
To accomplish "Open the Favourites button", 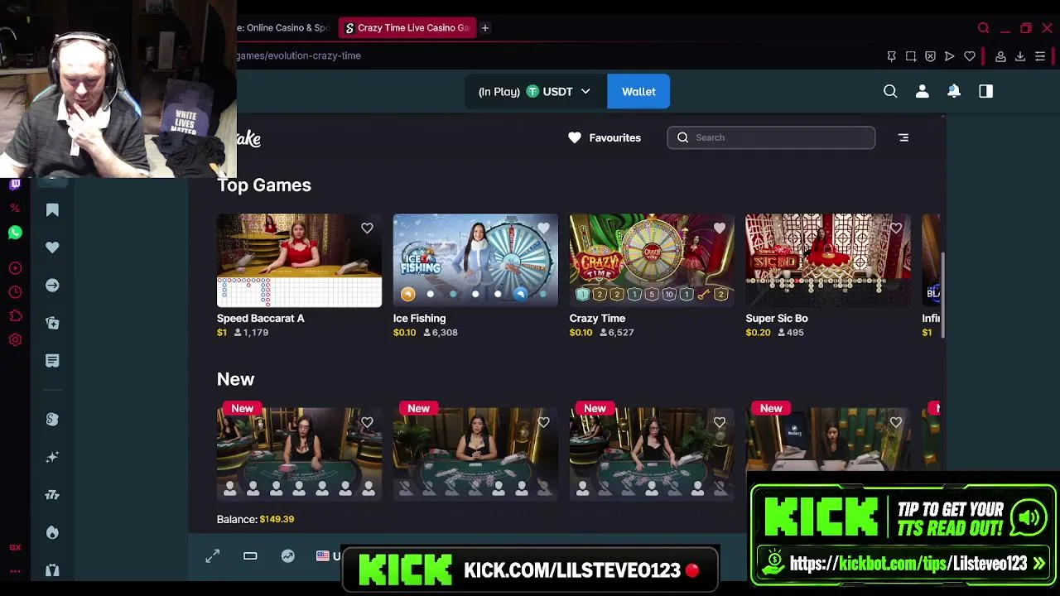I will (605, 137).
